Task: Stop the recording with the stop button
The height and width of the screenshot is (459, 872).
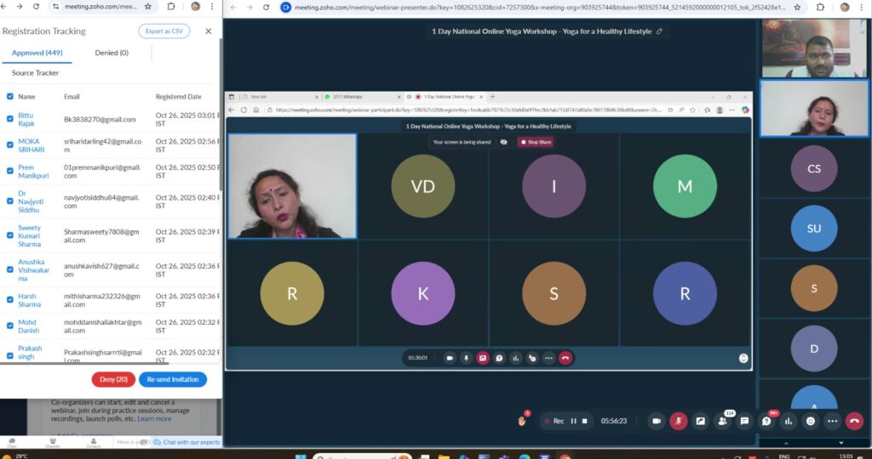Action: click(586, 421)
